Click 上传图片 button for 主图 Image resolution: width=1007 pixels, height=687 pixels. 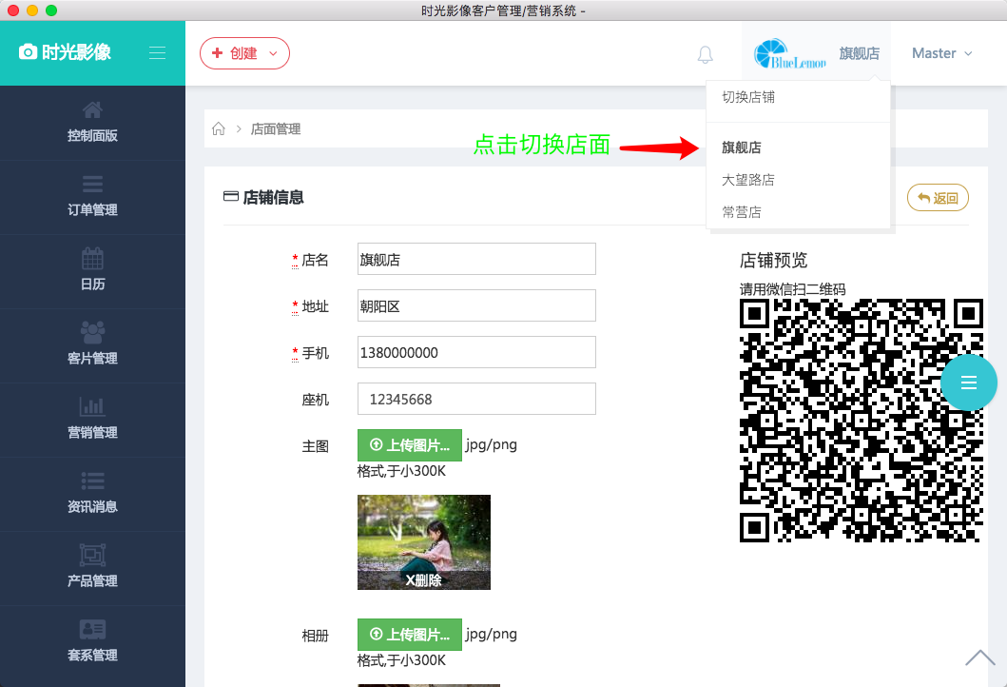coord(409,445)
